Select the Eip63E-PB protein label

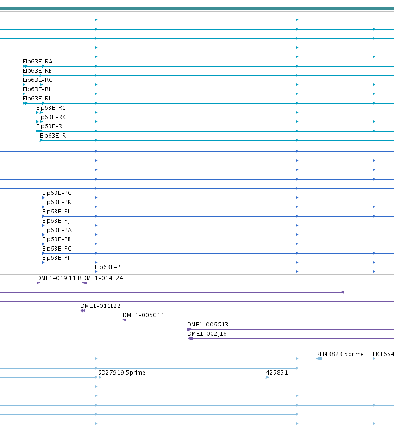point(56,239)
